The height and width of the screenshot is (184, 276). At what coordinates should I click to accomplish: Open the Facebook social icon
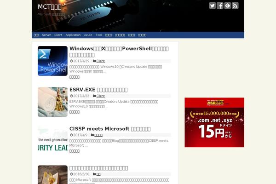click(x=220, y=6)
